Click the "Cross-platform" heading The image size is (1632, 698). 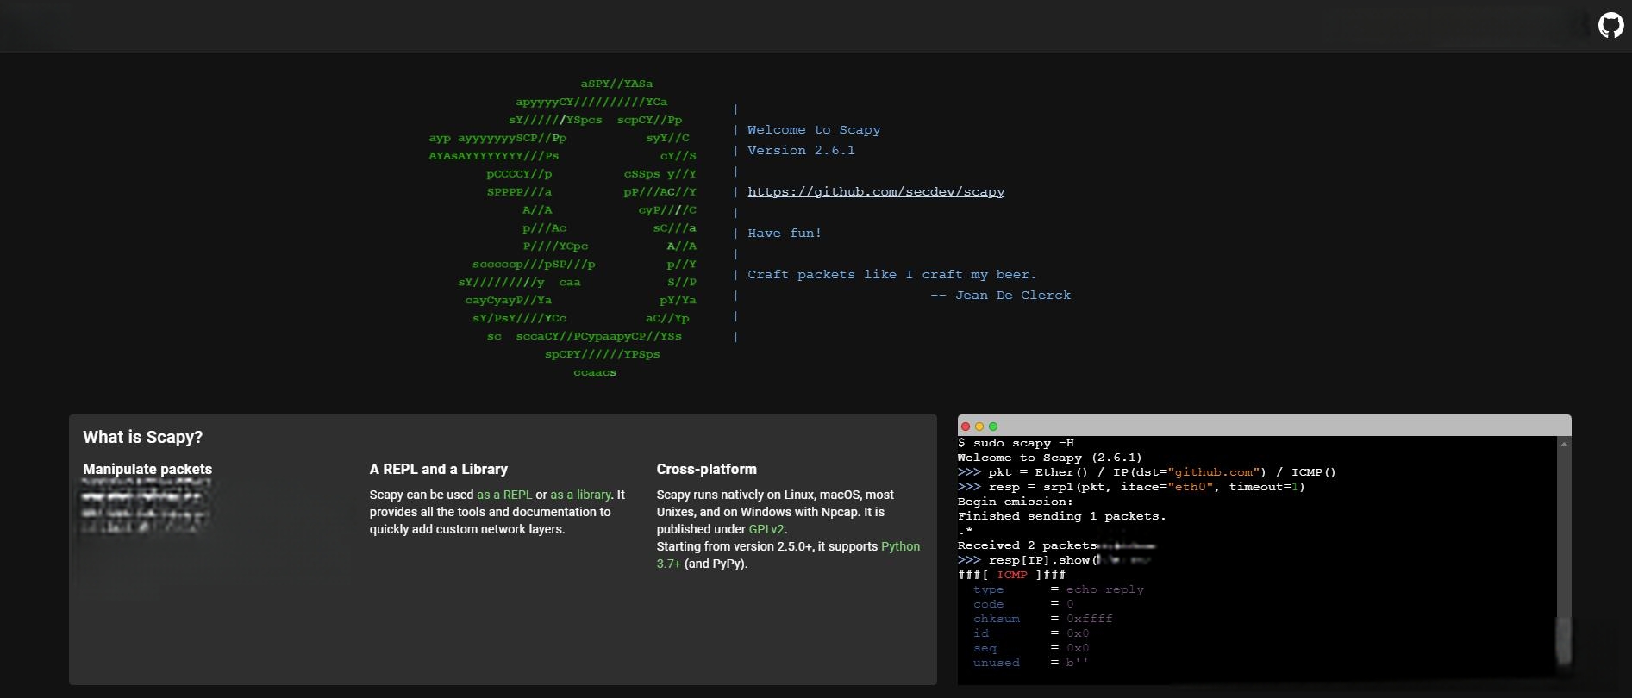(x=707, y=469)
